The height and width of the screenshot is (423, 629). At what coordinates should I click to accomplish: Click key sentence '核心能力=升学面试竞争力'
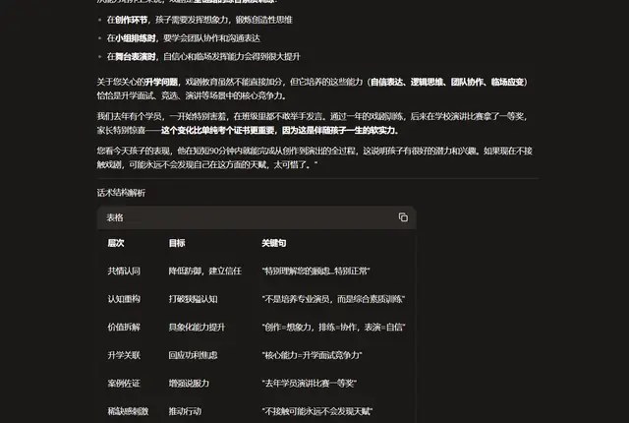pyautogui.click(x=312, y=355)
